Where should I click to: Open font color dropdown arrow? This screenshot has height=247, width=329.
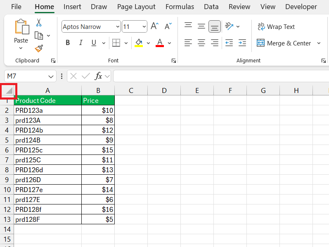[x=169, y=43]
